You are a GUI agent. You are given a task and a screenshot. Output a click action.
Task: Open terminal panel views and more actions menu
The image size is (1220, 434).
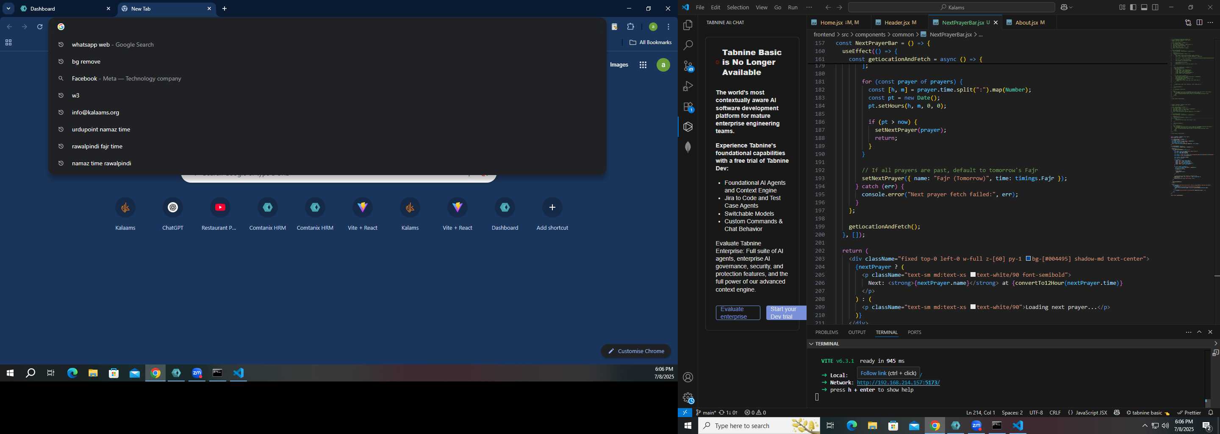coord(1188,333)
